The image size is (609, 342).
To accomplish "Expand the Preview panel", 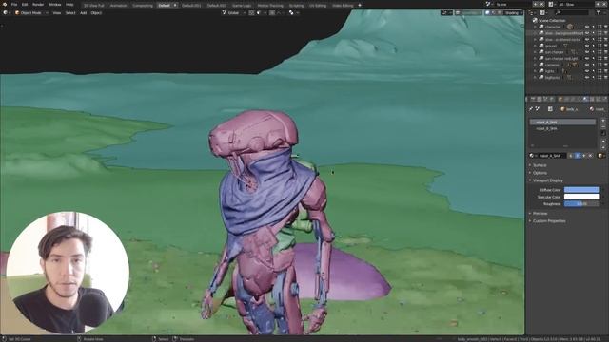I will pos(539,214).
